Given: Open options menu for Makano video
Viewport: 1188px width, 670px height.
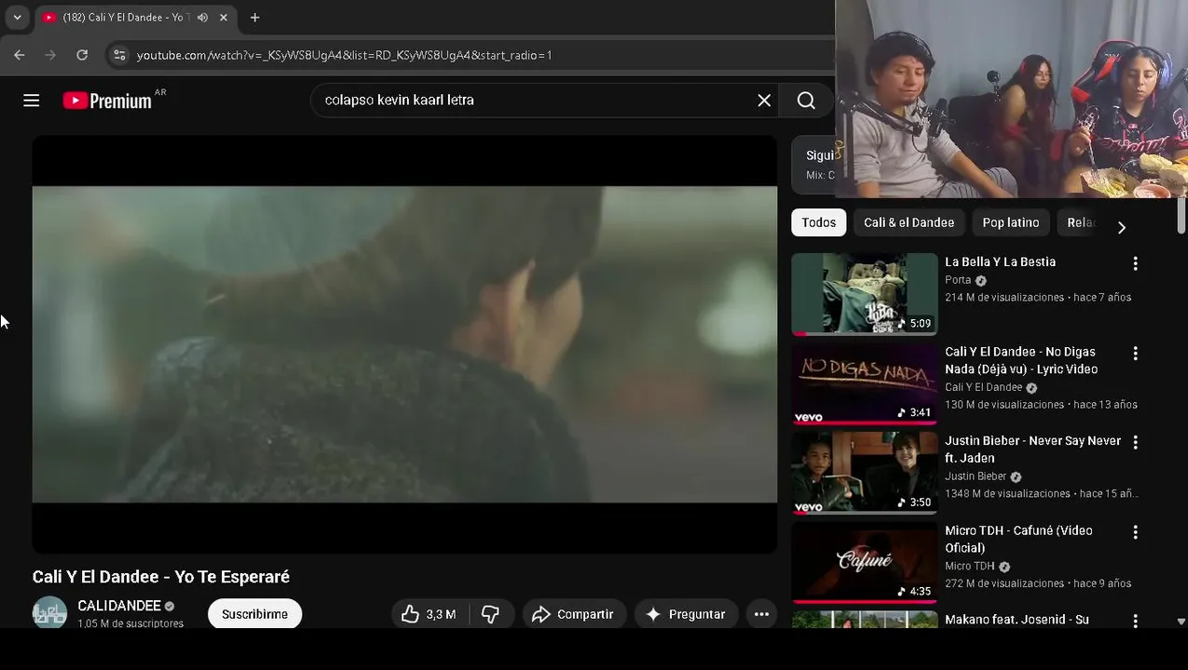Looking at the screenshot, I should pos(1135,621).
